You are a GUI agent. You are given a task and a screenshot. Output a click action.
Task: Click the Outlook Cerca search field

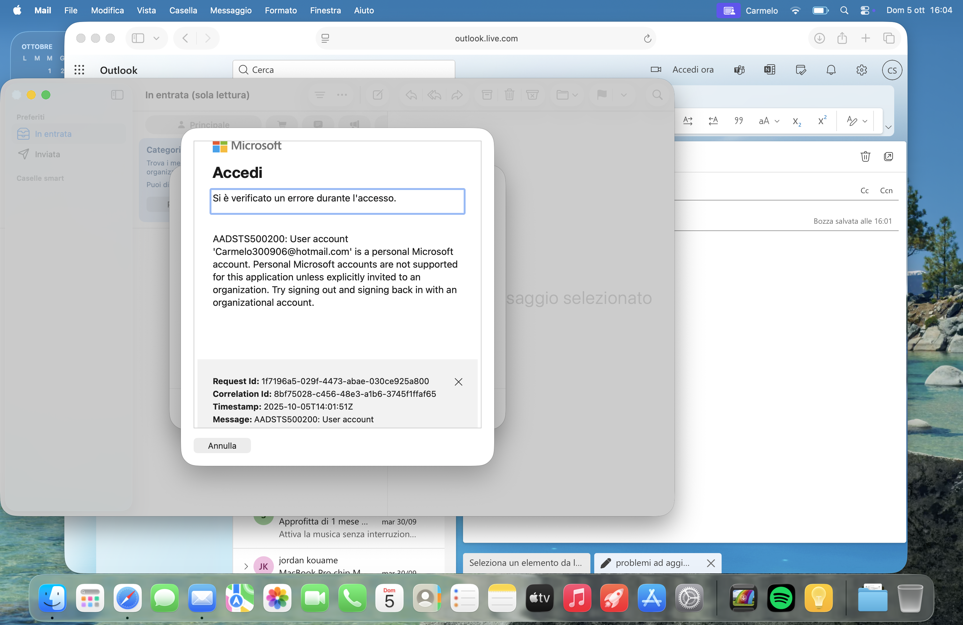pos(344,70)
